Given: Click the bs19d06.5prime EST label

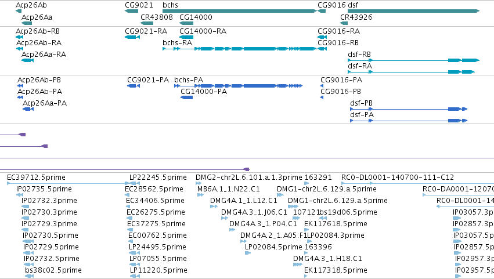Looking at the screenshot, I should 348,212.
